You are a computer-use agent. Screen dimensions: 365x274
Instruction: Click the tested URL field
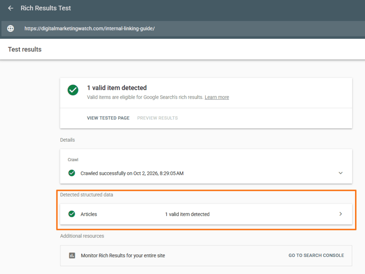(x=182, y=29)
